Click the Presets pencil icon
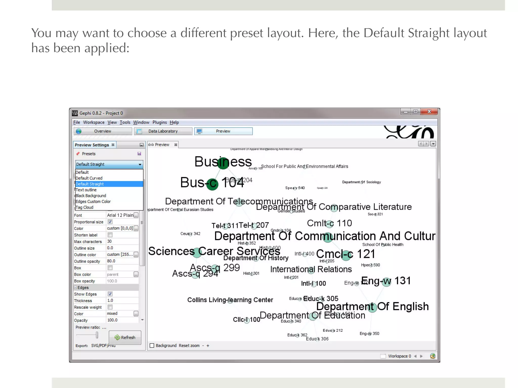Viewport: 518px width, 388px height. 78,154
